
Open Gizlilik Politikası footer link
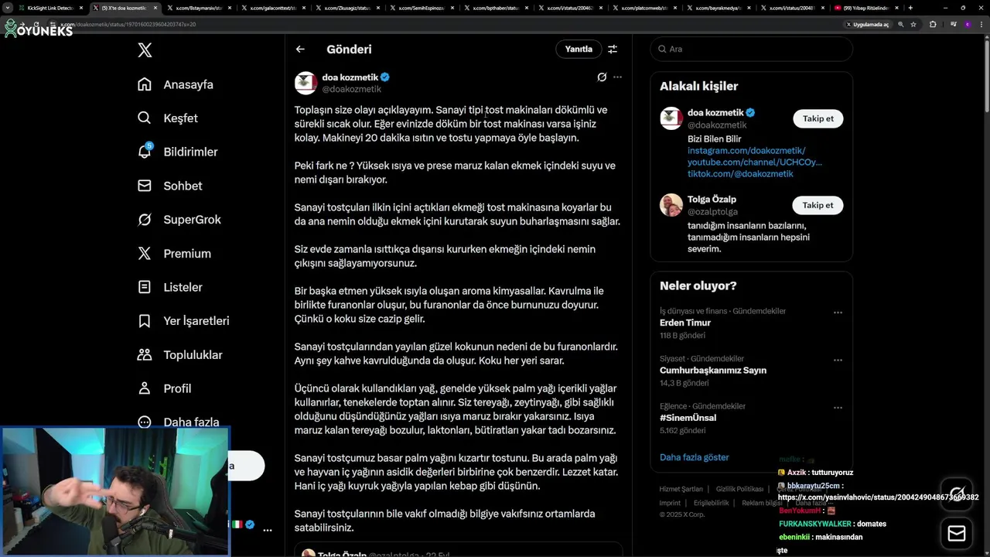pyautogui.click(x=739, y=489)
